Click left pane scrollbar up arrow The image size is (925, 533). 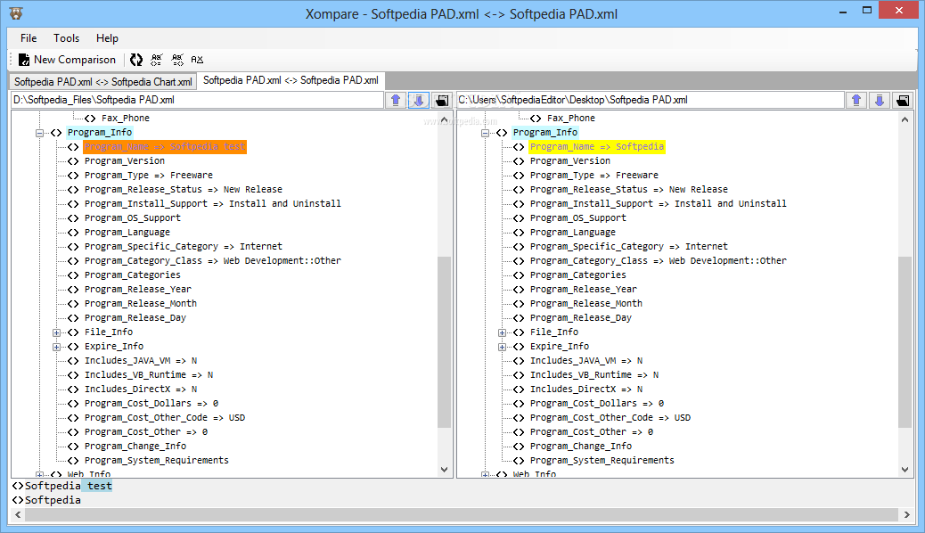[444, 119]
